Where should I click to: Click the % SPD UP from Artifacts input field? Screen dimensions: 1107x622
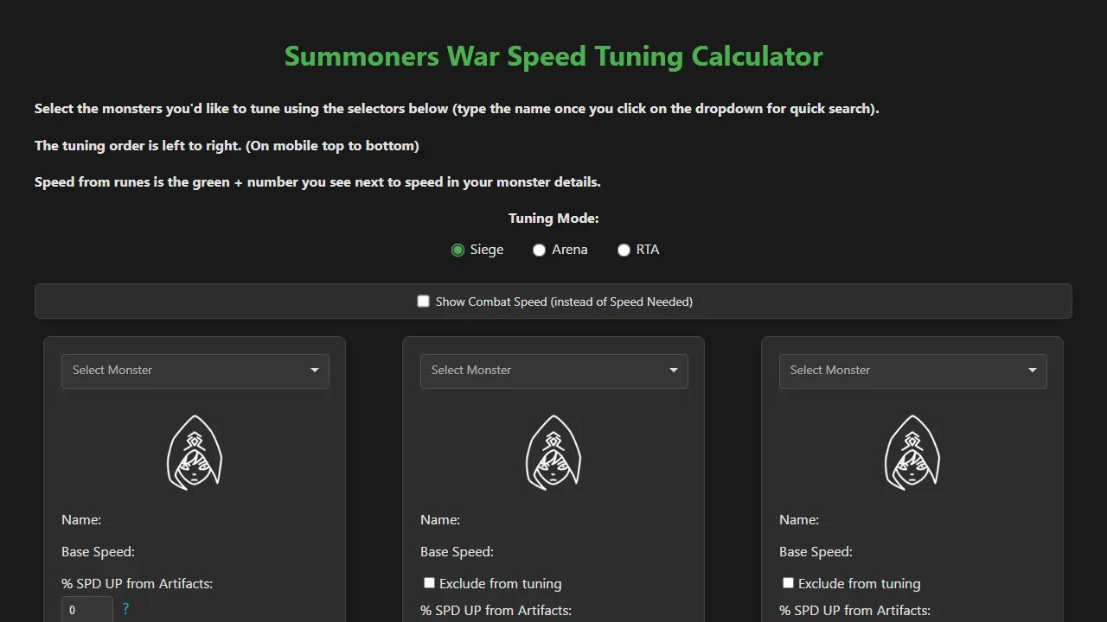click(x=86, y=611)
